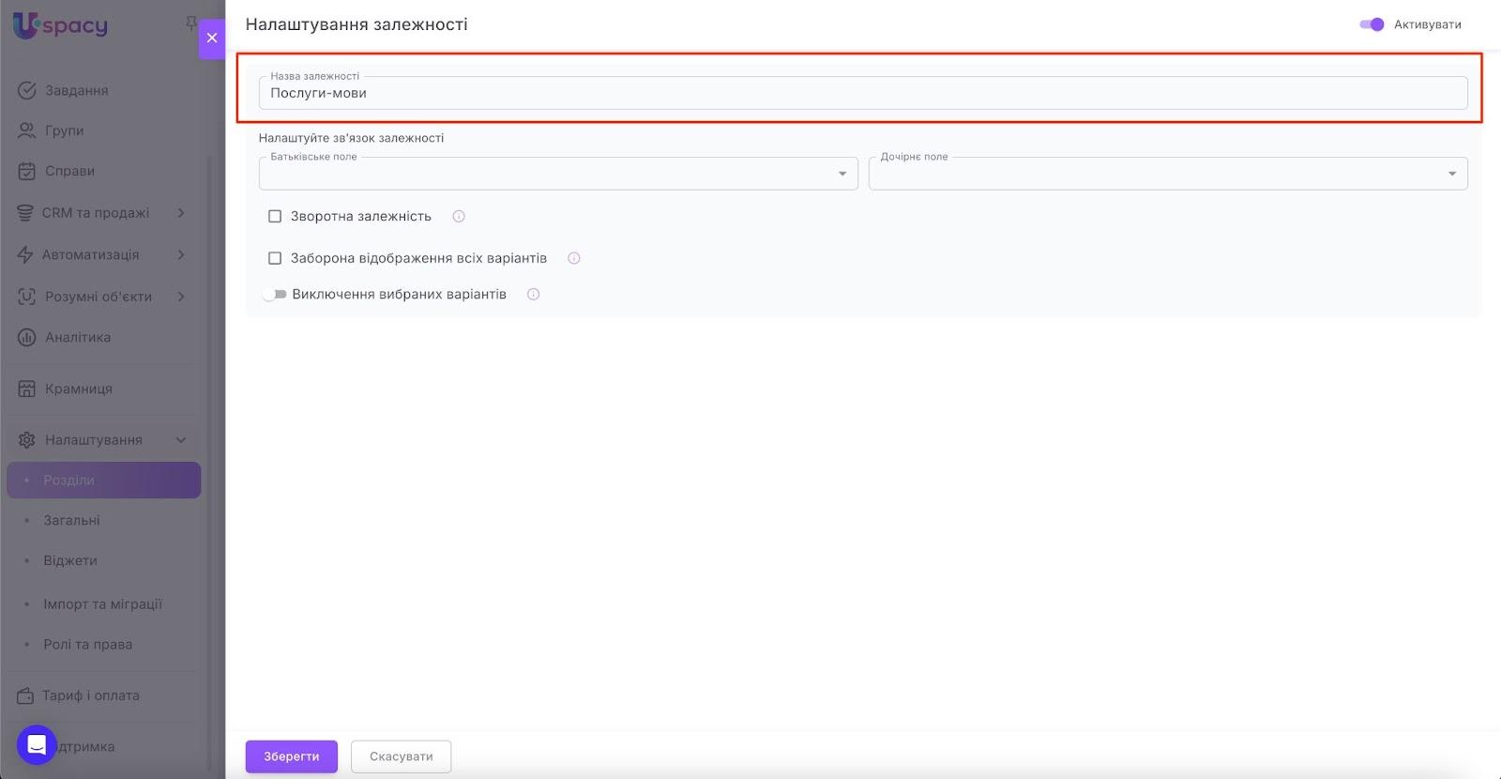Open the Завдання tasks icon

[27, 90]
